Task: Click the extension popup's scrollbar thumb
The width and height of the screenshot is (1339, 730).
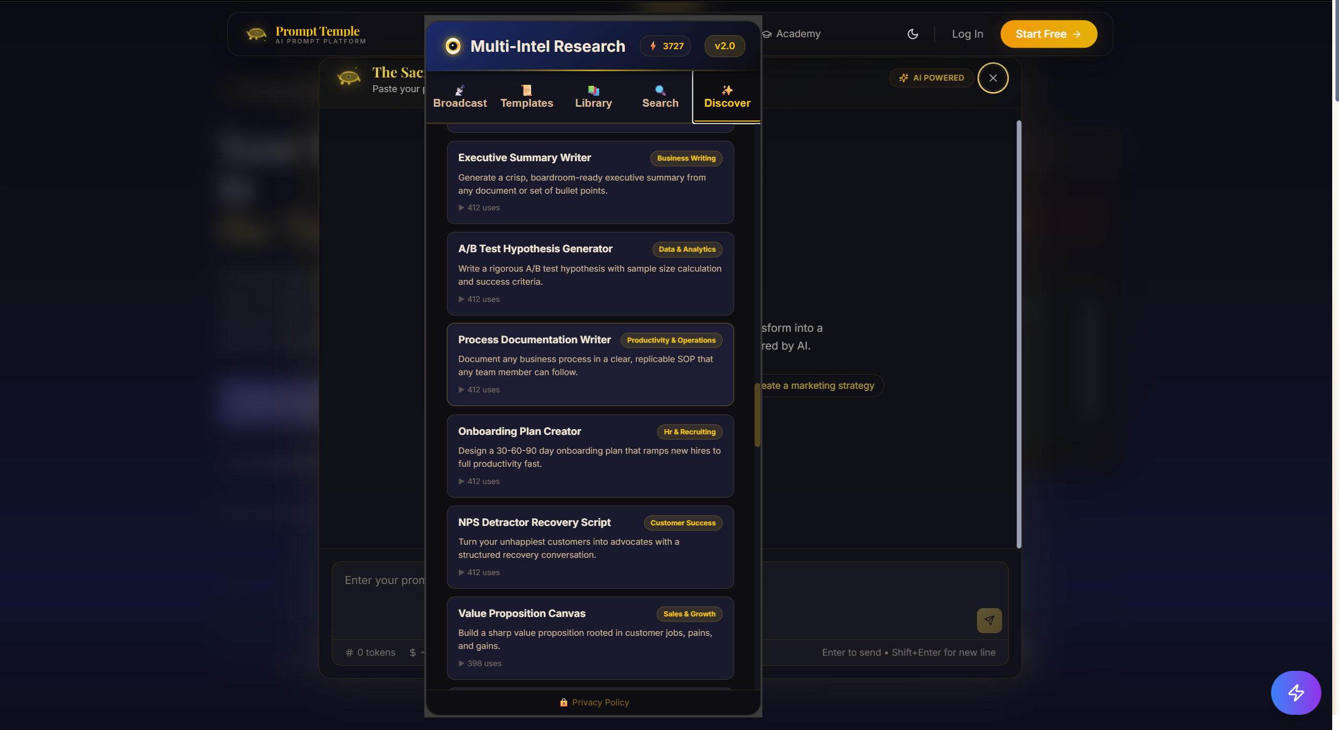Action: (x=757, y=415)
